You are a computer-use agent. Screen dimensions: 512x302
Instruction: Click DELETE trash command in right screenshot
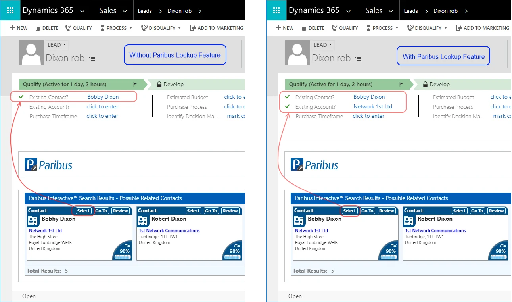click(313, 28)
